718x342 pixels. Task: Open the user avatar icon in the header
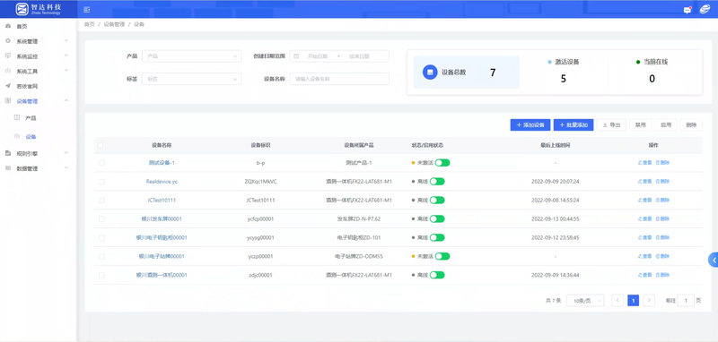coord(705,9)
